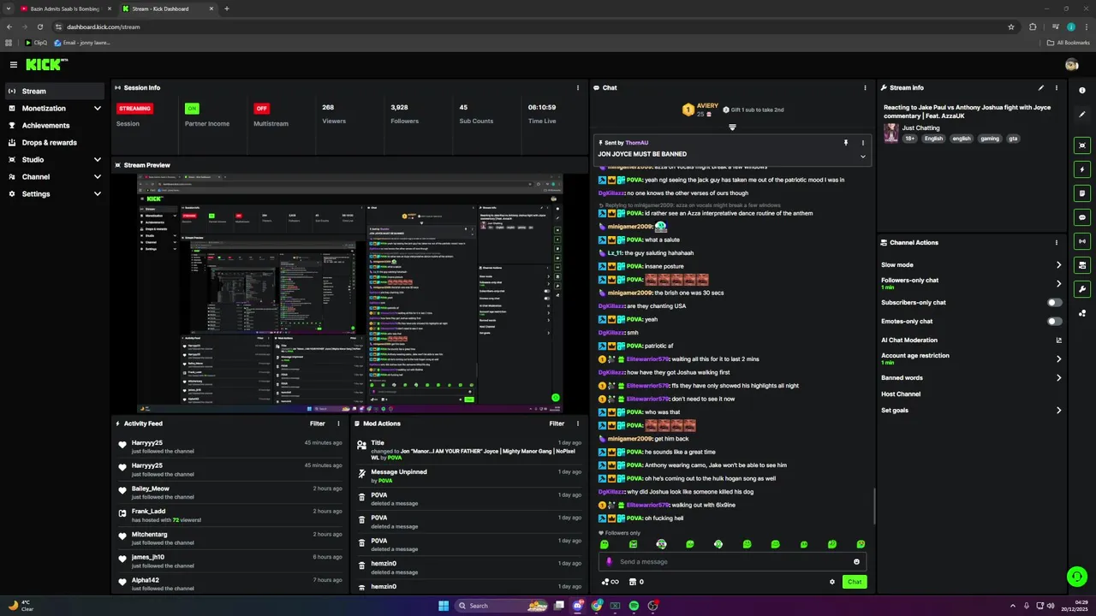The width and height of the screenshot is (1096, 616).
Task: Open the Windows Start menu
Action: pyautogui.click(x=444, y=606)
